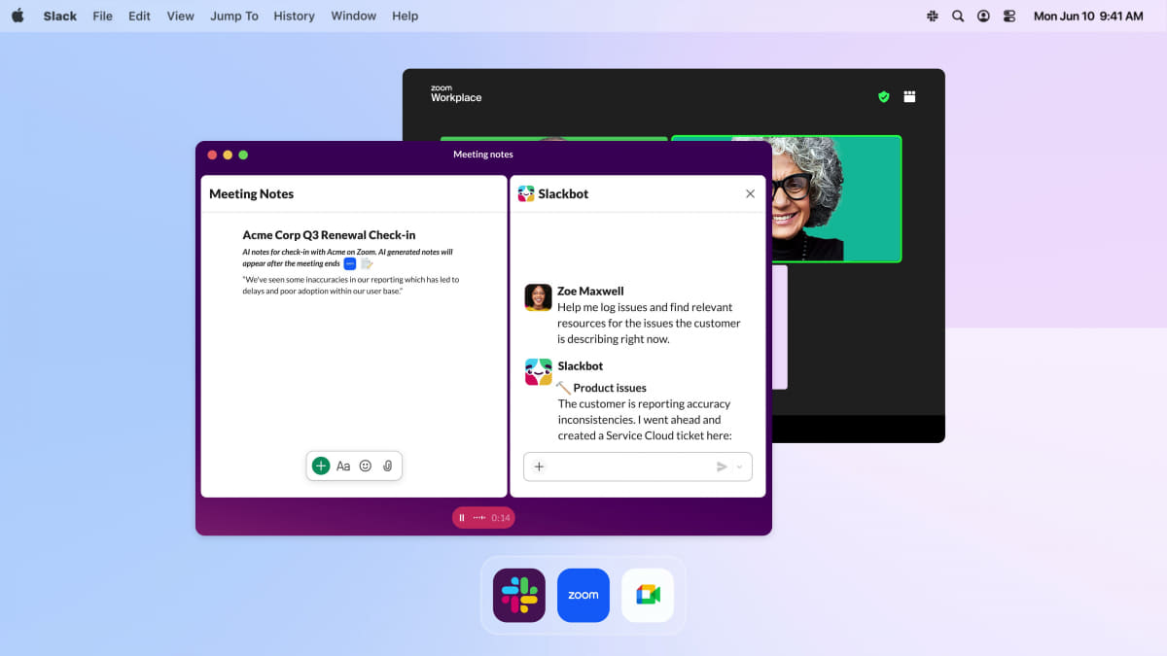Open the Edit menu
The image size is (1167, 656).
(x=139, y=16)
